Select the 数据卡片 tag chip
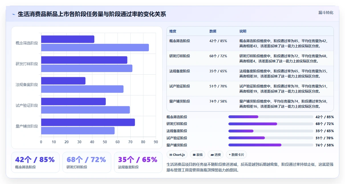 point(236,155)
